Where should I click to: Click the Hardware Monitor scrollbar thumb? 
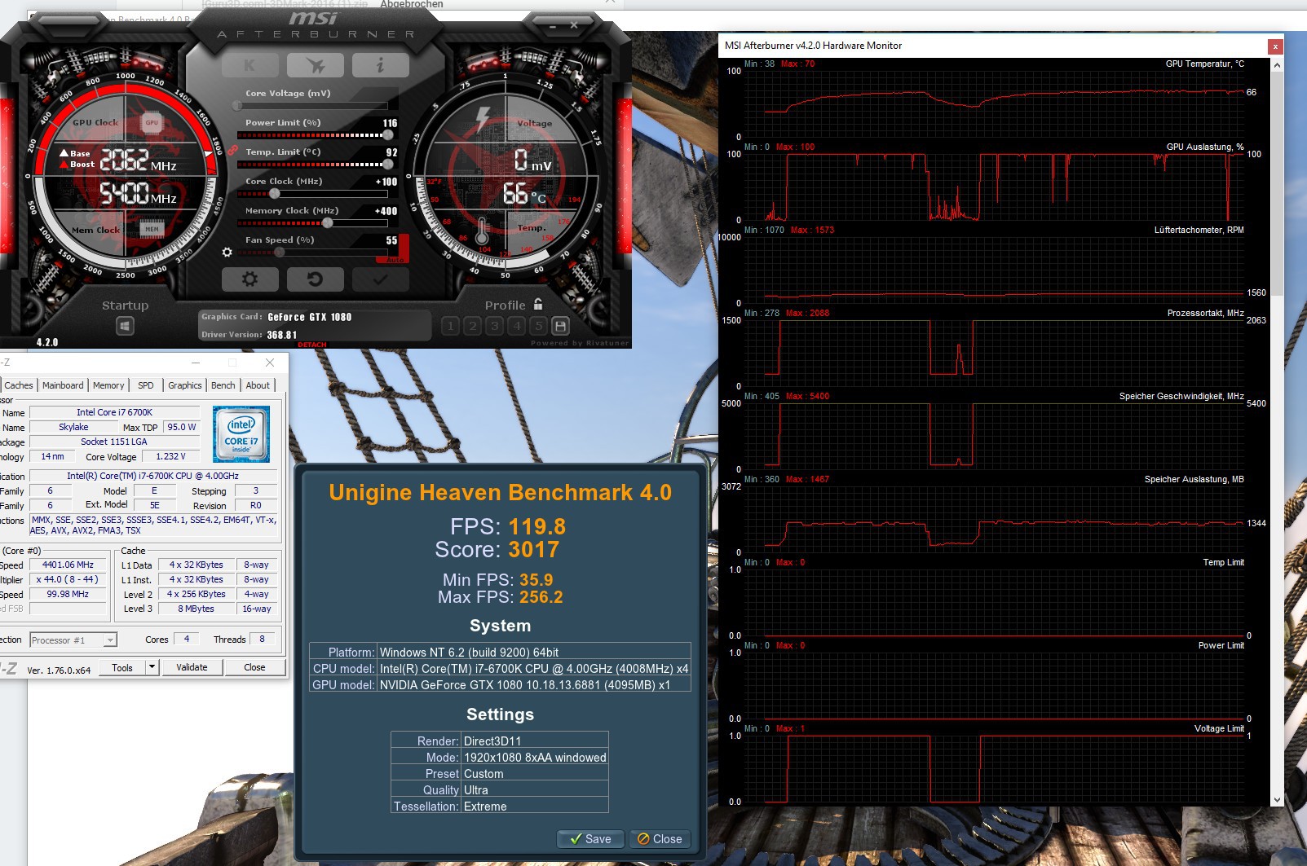(x=1277, y=183)
